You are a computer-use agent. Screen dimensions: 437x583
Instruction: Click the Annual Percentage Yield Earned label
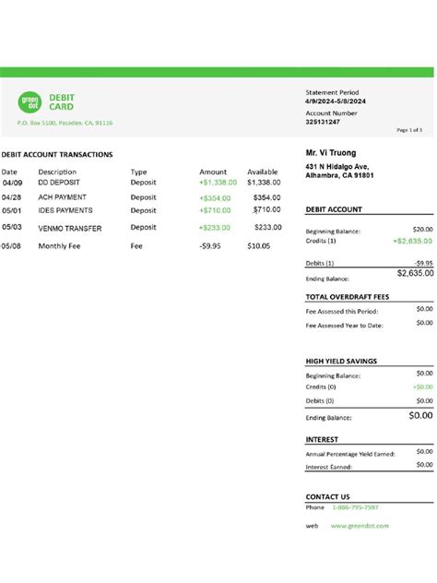coord(350,454)
